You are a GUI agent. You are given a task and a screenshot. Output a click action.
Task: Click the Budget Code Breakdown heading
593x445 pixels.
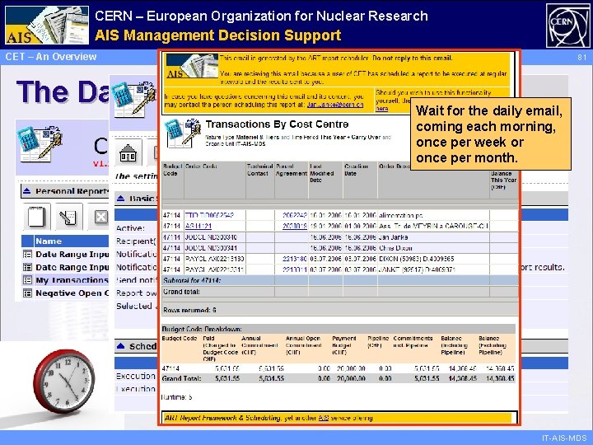[202, 329]
